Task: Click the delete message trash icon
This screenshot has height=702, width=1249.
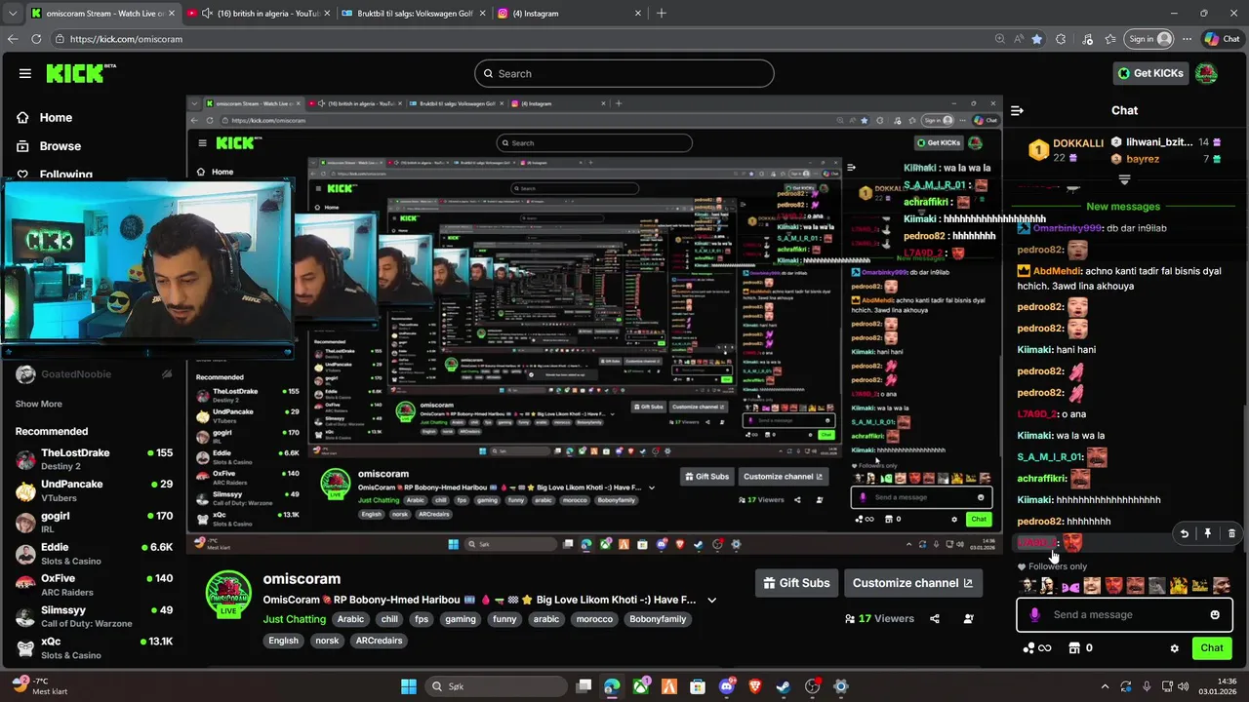Action: tap(1231, 533)
